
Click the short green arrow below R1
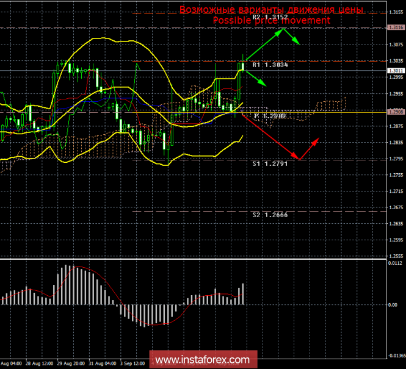[256, 79]
